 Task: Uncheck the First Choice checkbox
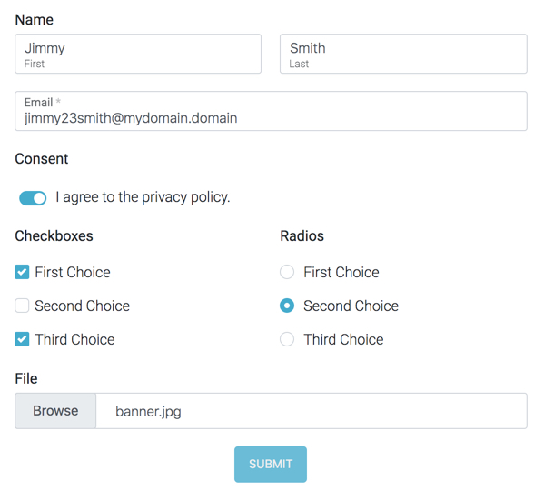[22, 272]
